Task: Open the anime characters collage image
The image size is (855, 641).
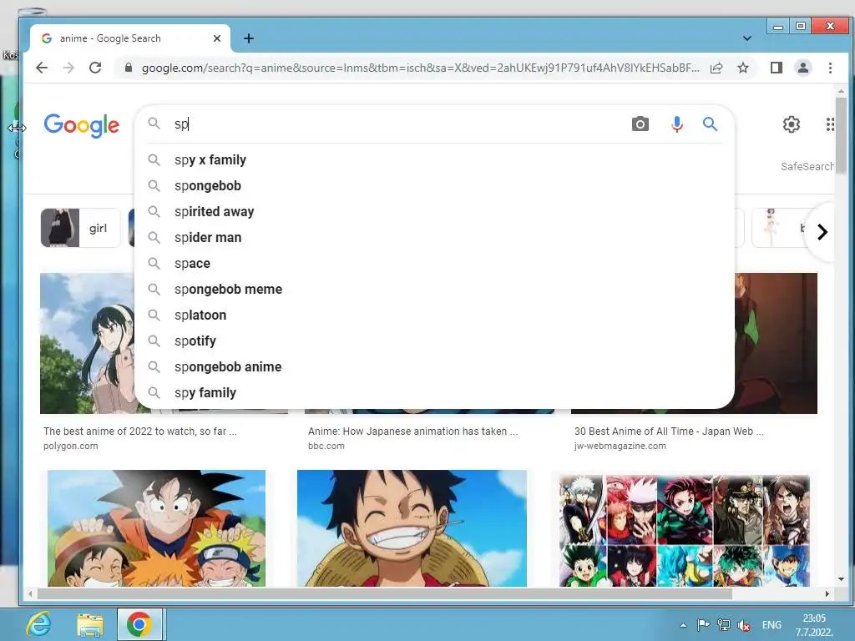Action: click(685, 530)
